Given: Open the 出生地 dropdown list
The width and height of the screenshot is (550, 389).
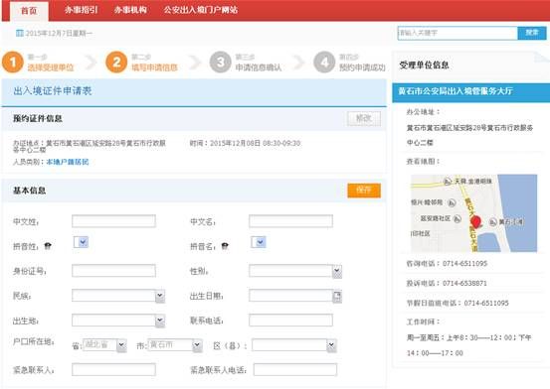Looking at the screenshot, I should tap(160, 321).
